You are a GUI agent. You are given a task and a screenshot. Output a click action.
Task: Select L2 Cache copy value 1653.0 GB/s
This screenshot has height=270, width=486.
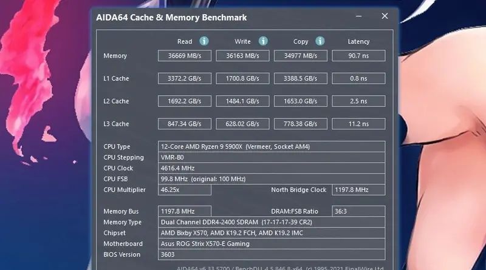pos(300,101)
